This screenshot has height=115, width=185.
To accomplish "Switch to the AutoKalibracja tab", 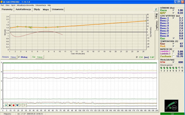I will point(23,10).
